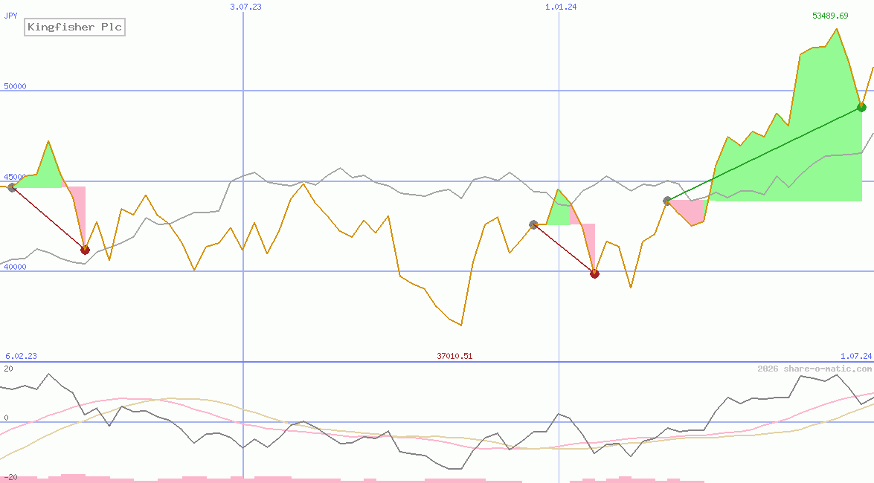Viewport: 874px width, 483px height.
Task: Select the gray dot at the 45000 level start
Action: coord(12,187)
